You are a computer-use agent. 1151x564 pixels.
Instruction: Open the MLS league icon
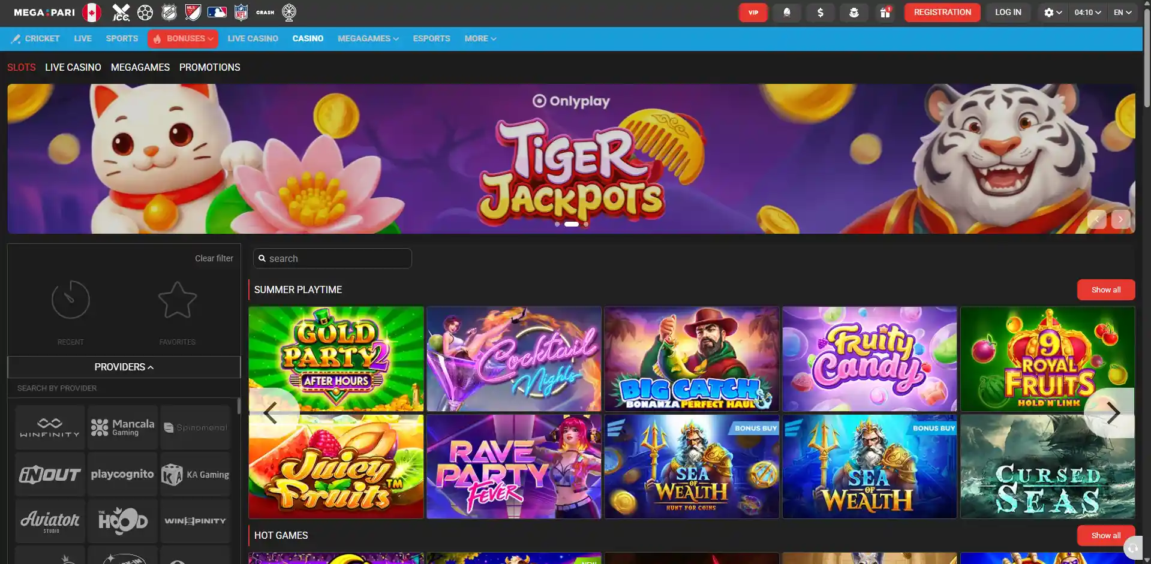[193, 12]
